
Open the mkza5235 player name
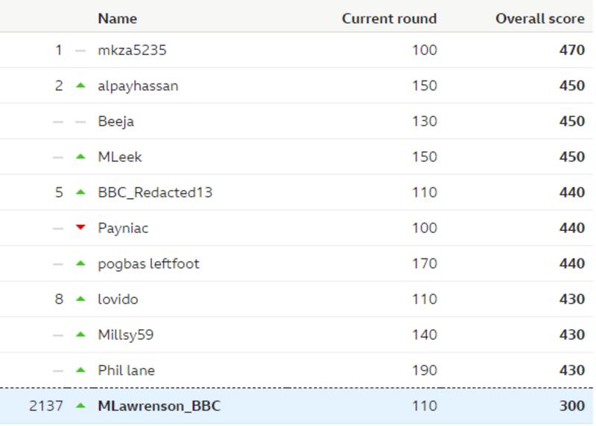[133, 50]
